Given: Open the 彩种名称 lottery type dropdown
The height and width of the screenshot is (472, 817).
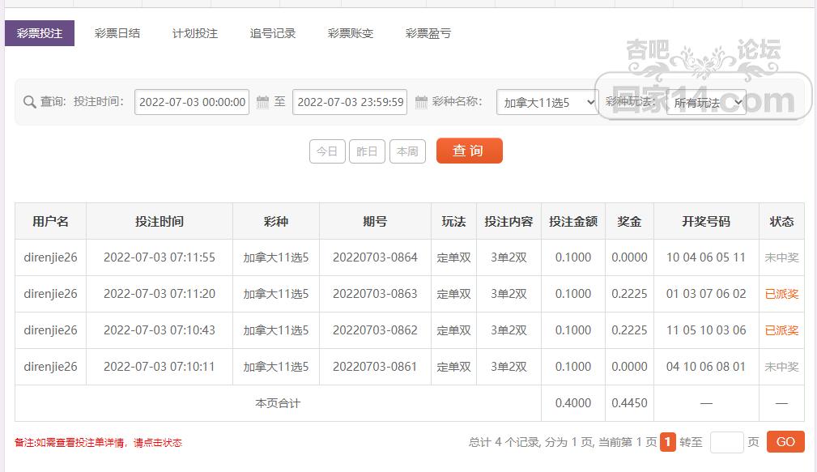Looking at the screenshot, I should (x=547, y=103).
